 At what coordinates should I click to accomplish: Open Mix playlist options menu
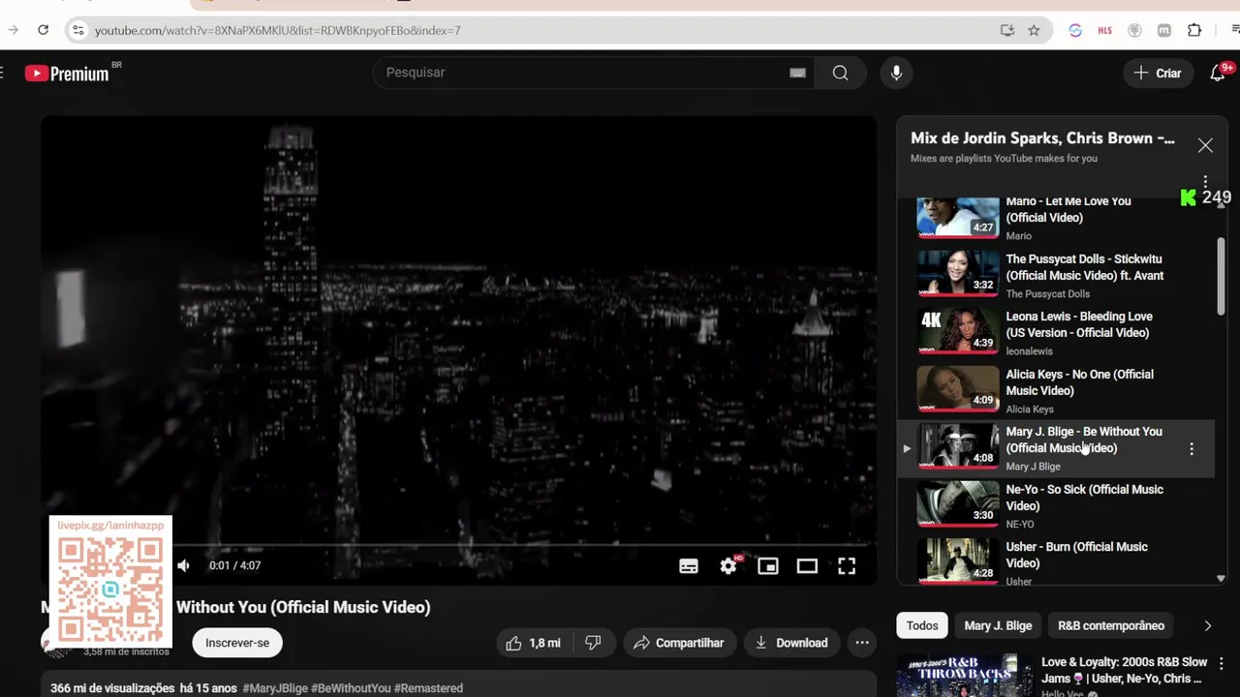point(1205,182)
